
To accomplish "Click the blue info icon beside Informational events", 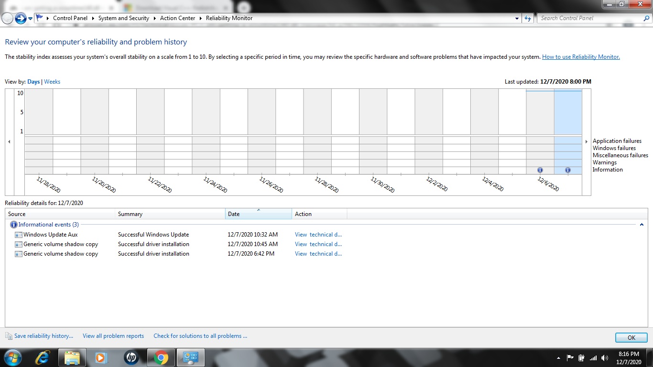I will click(x=13, y=225).
